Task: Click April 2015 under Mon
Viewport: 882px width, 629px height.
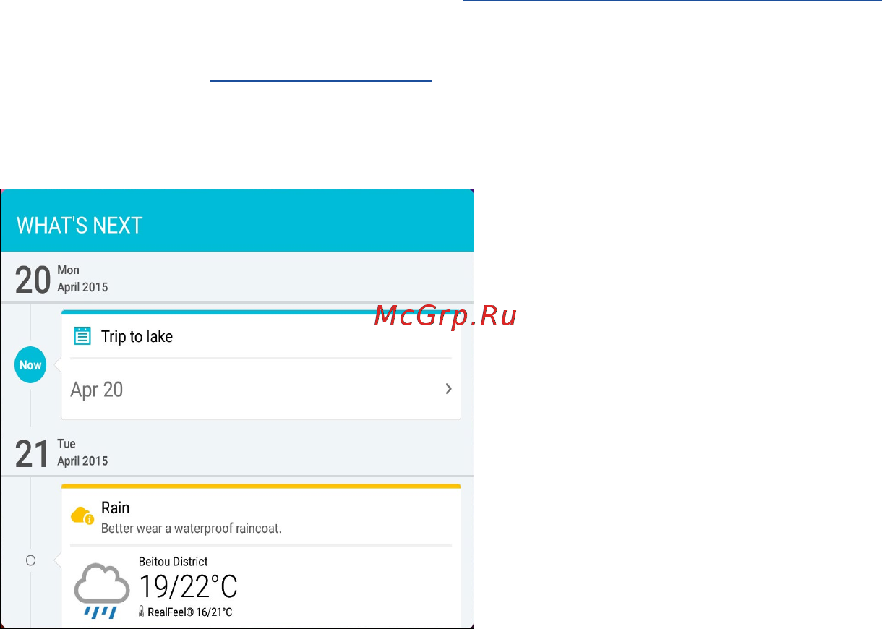Action: pos(82,287)
